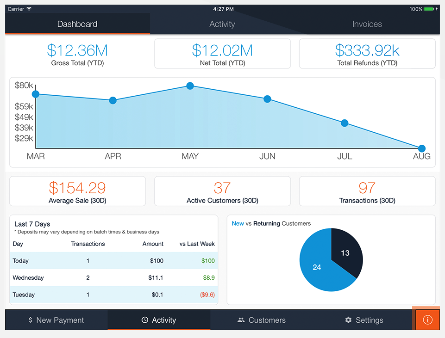Tap the Net Total (YTD) card
Screen dimensions: 445x338
[222, 54]
